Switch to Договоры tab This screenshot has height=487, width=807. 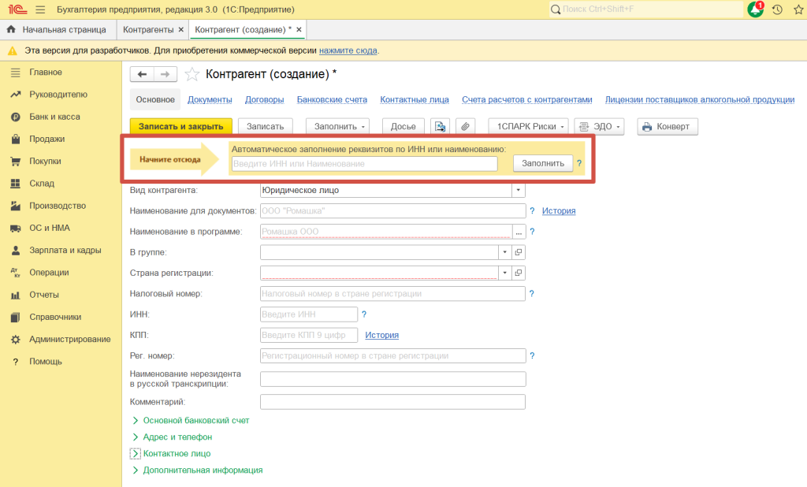point(264,99)
